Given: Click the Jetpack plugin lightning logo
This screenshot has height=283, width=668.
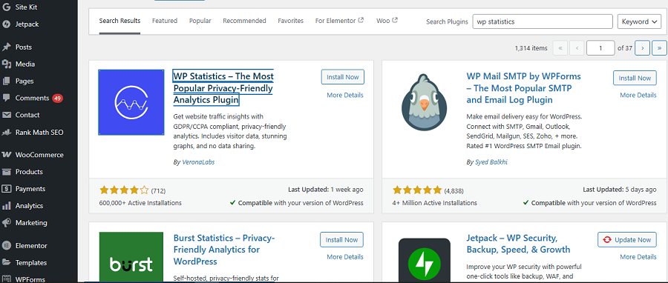Looking at the screenshot, I should point(425,260).
